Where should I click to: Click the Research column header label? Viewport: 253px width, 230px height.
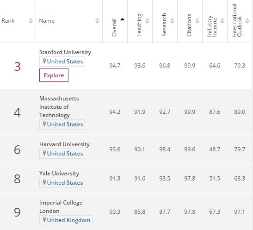[x=164, y=25]
